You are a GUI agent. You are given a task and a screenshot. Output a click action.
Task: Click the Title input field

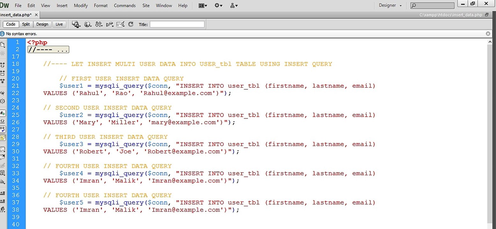(x=177, y=24)
